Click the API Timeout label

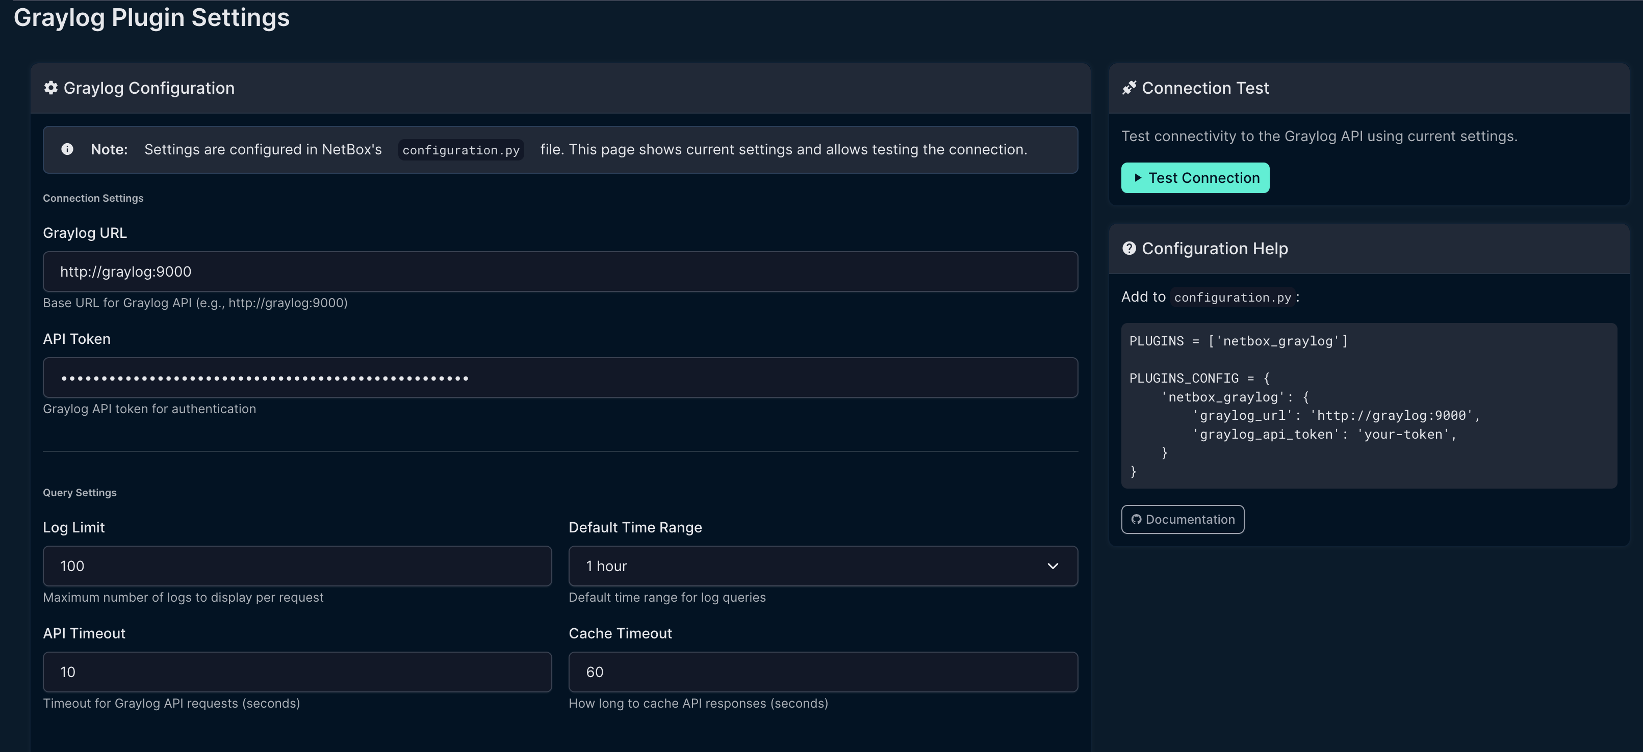pyautogui.click(x=84, y=633)
